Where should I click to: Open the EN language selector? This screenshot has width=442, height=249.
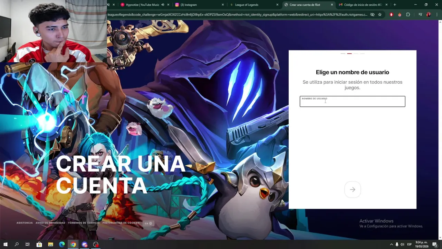148,223
